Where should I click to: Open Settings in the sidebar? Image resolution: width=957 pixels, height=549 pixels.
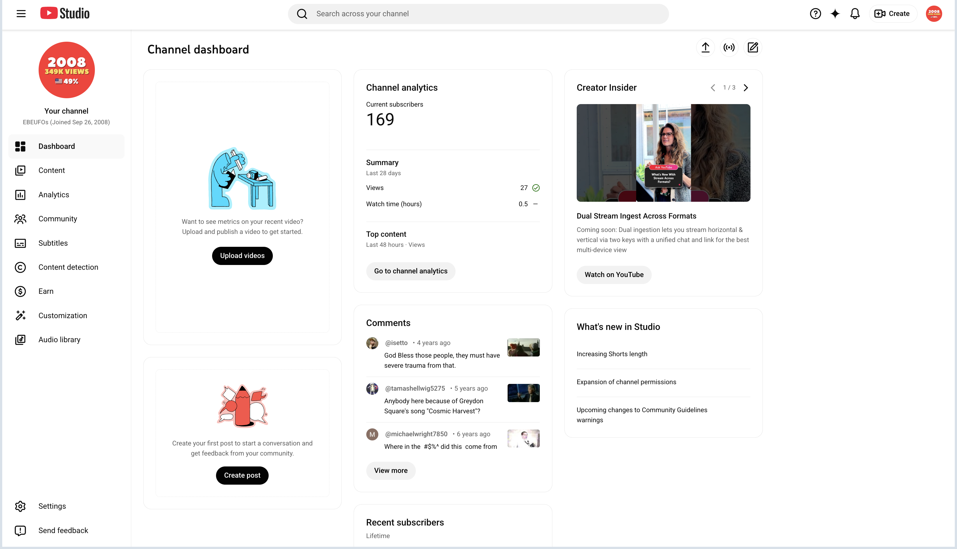(66, 506)
